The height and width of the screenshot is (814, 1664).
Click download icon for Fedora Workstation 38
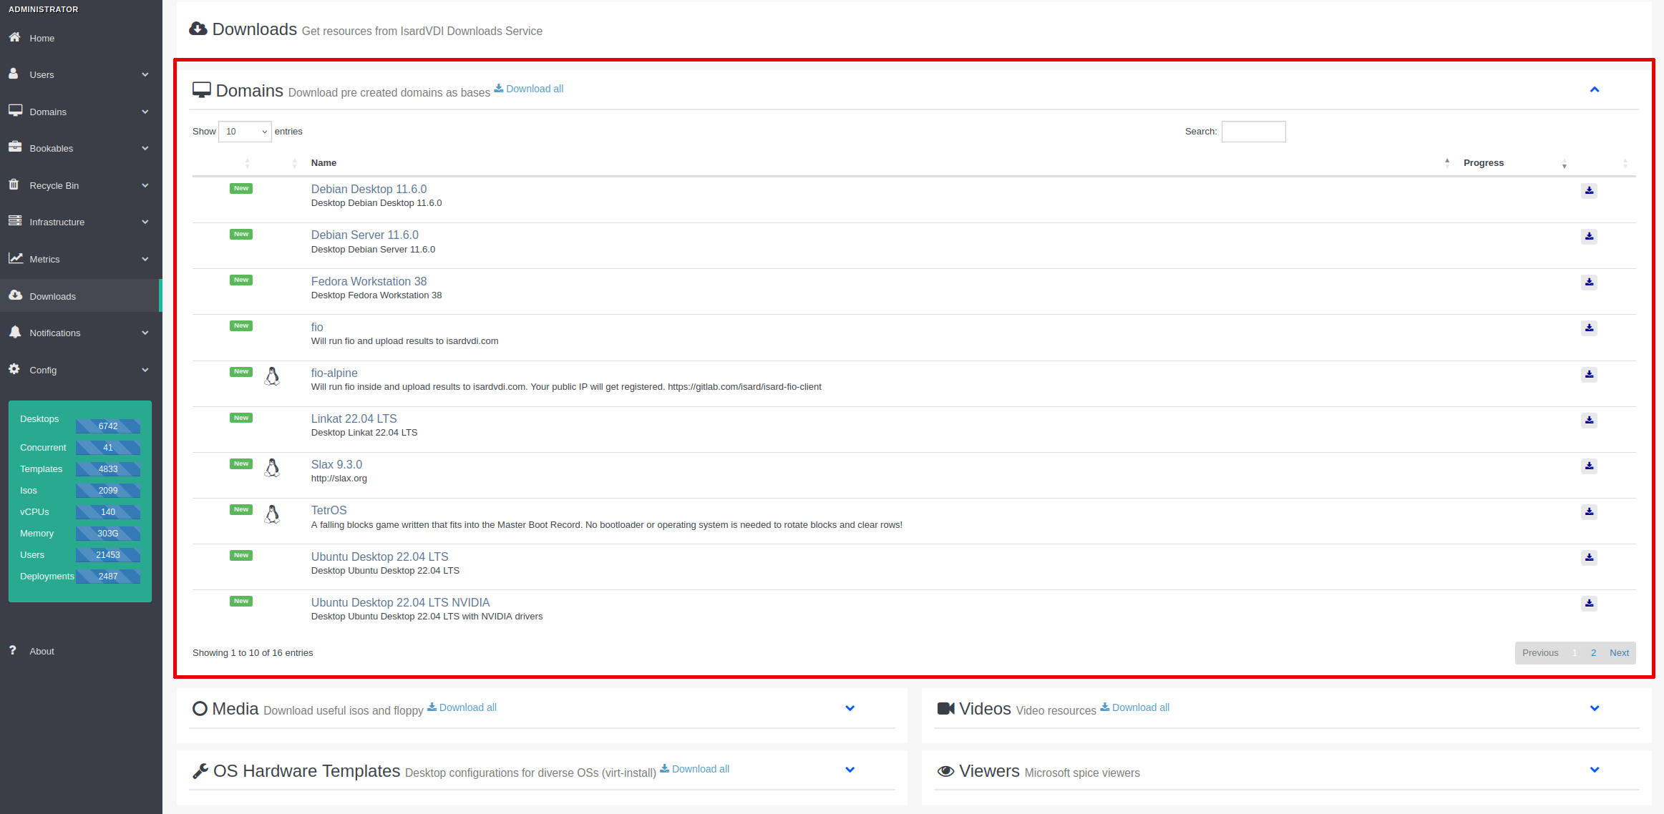coord(1589,282)
